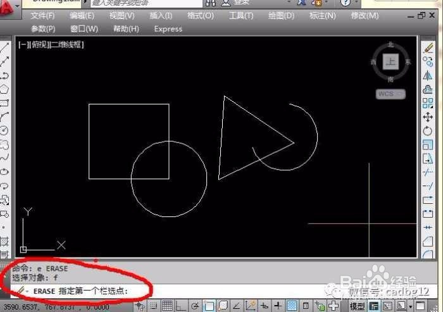Open the 俯视 view control dropdown

[39, 45]
